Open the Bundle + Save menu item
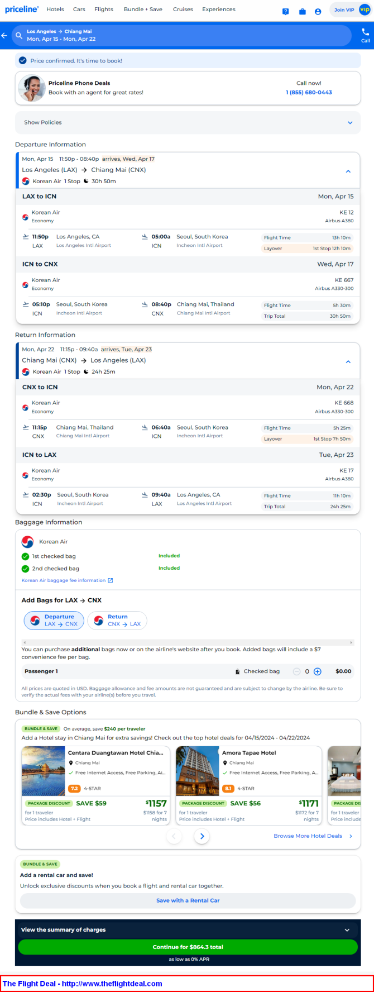The height and width of the screenshot is (992, 374). pos(143,9)
